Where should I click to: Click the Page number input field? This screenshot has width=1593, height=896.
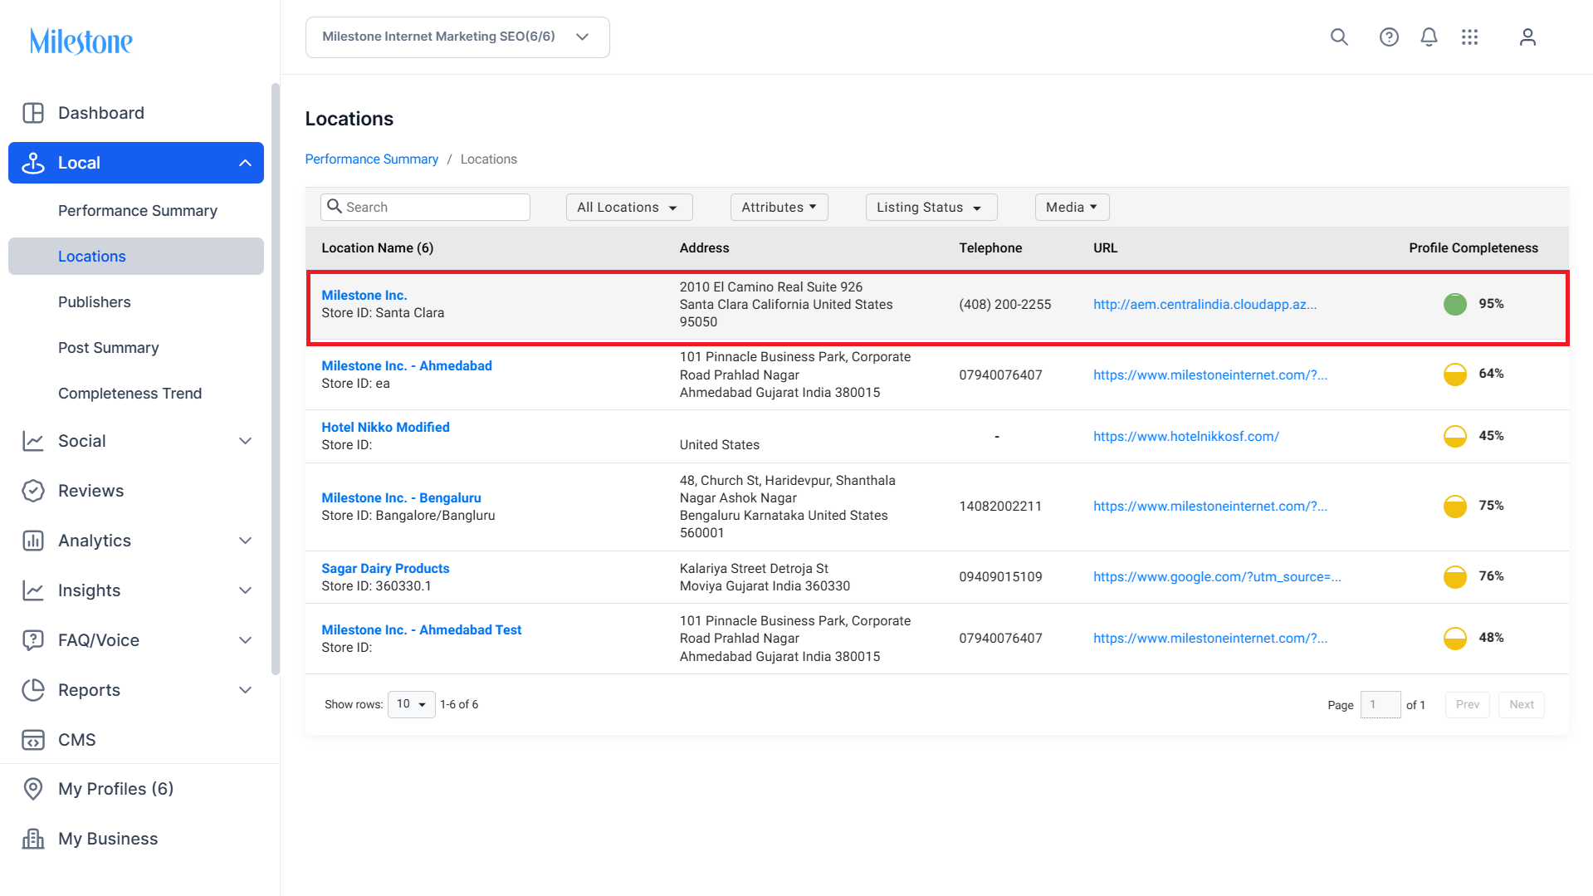coord(1380,705)
